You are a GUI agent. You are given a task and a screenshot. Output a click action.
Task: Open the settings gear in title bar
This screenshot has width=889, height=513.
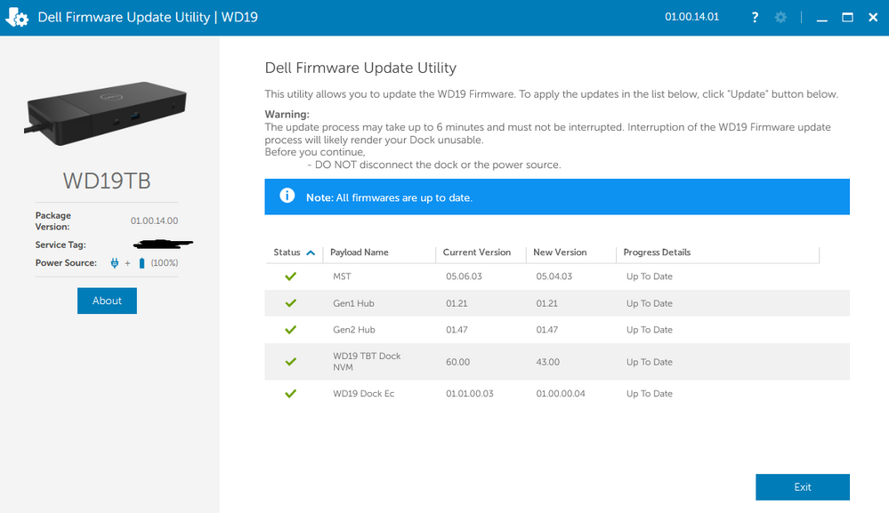[780, 18]
